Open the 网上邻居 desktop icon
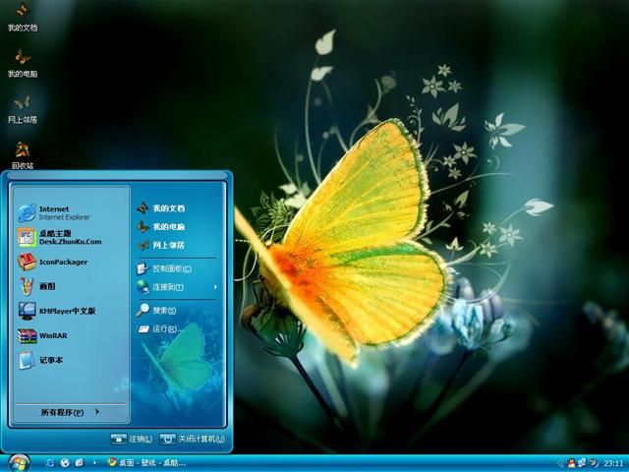Image resolution: width=629 pixels, height=472 pixels. point(23,109)
